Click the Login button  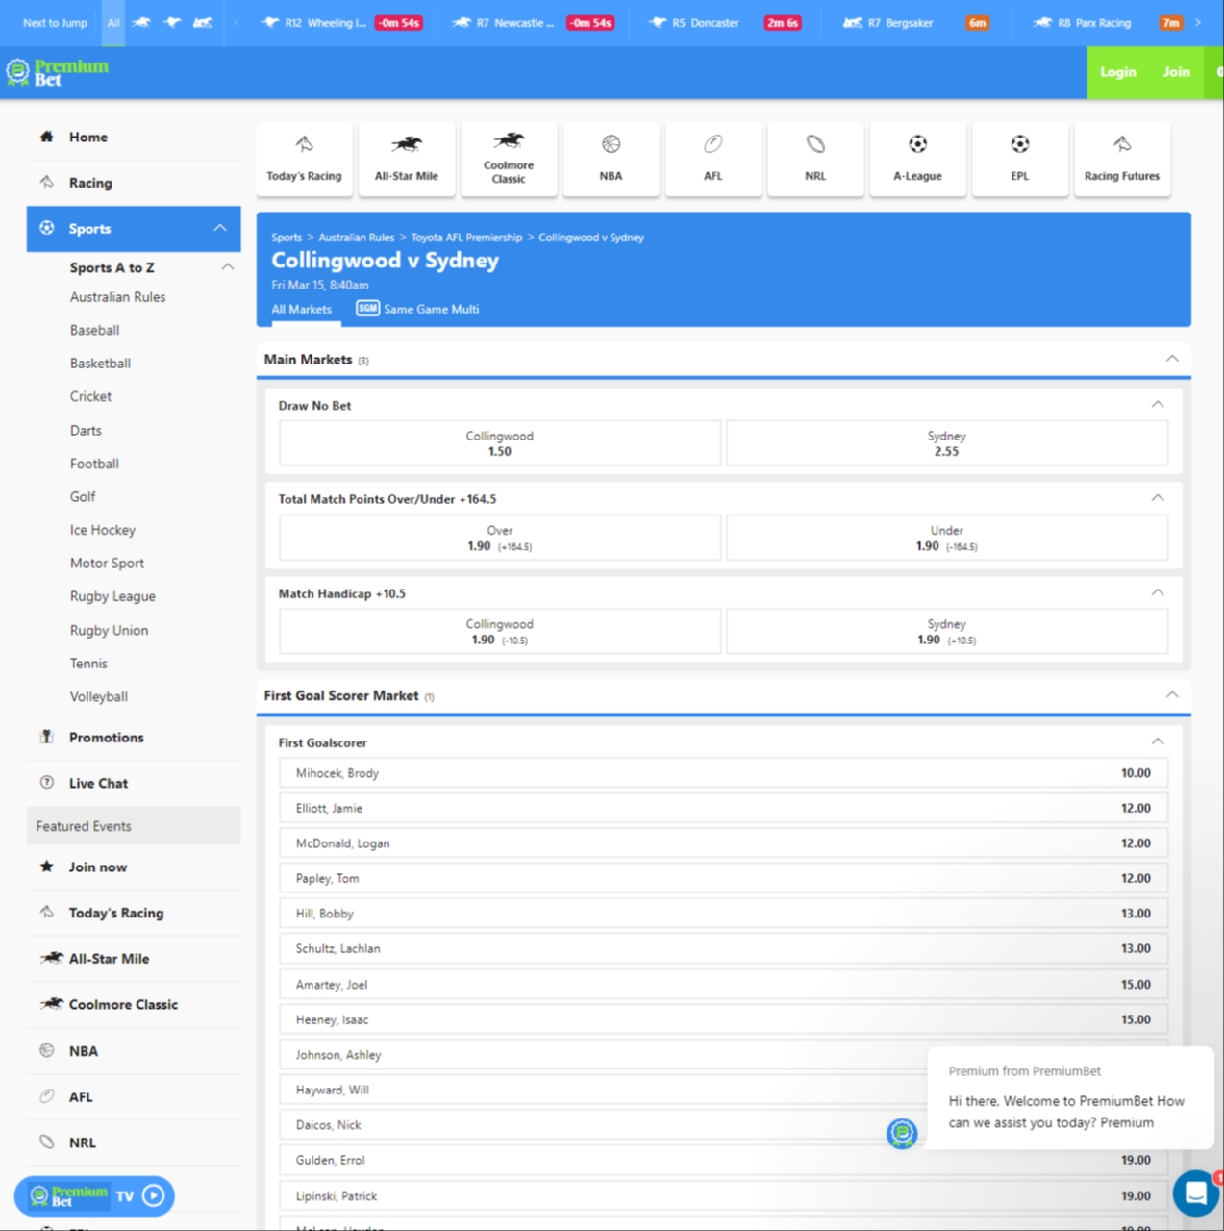[1117, 72]
